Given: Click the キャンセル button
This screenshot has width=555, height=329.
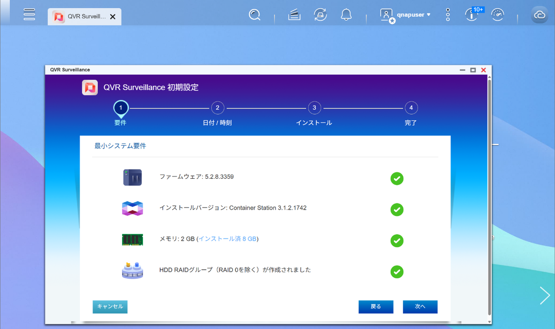Looking at the screenshot, I should pyautogui.click(x=110, y=307).
